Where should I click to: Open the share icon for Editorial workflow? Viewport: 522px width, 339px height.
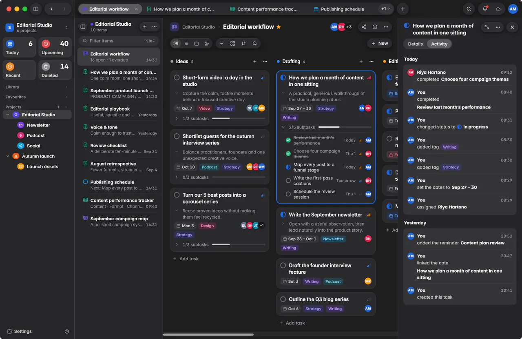click(364, 27)
